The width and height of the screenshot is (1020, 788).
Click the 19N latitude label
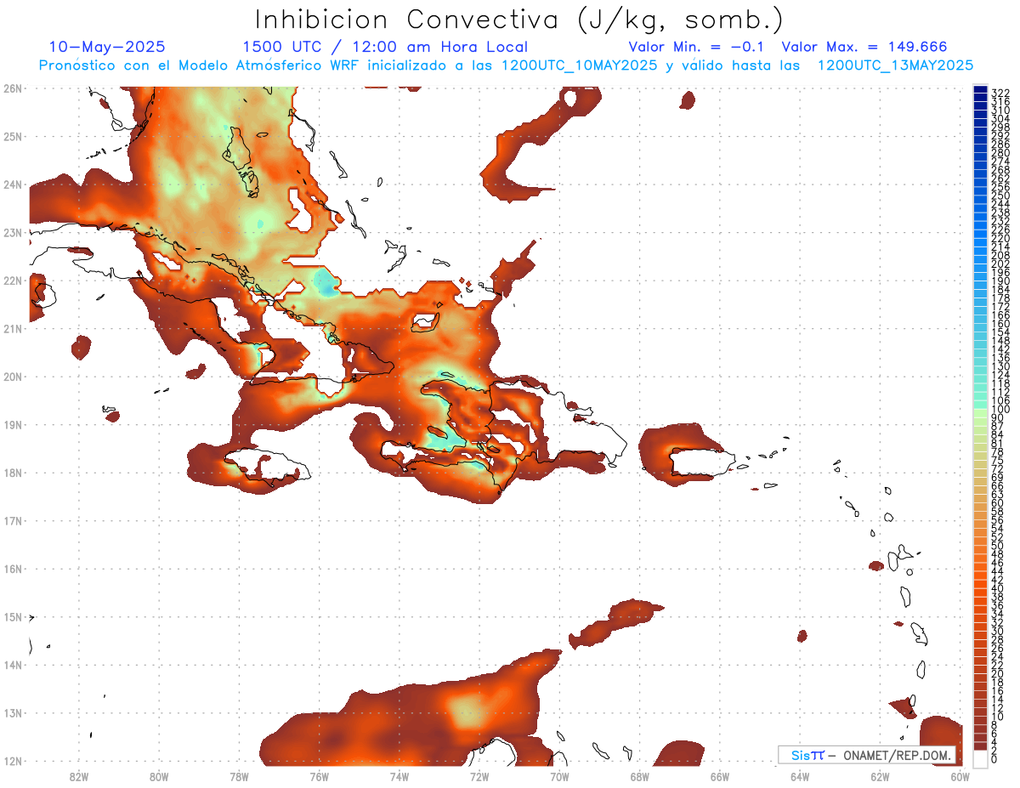(12, 424)
